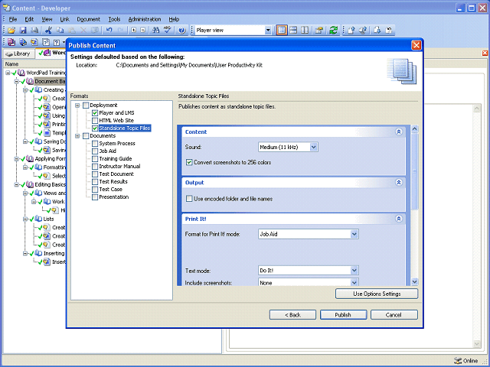Image resolution: width=490 pixels, height=367 pixels.
Task: Click the blue Help question mark icon
Action: point(182,31)
